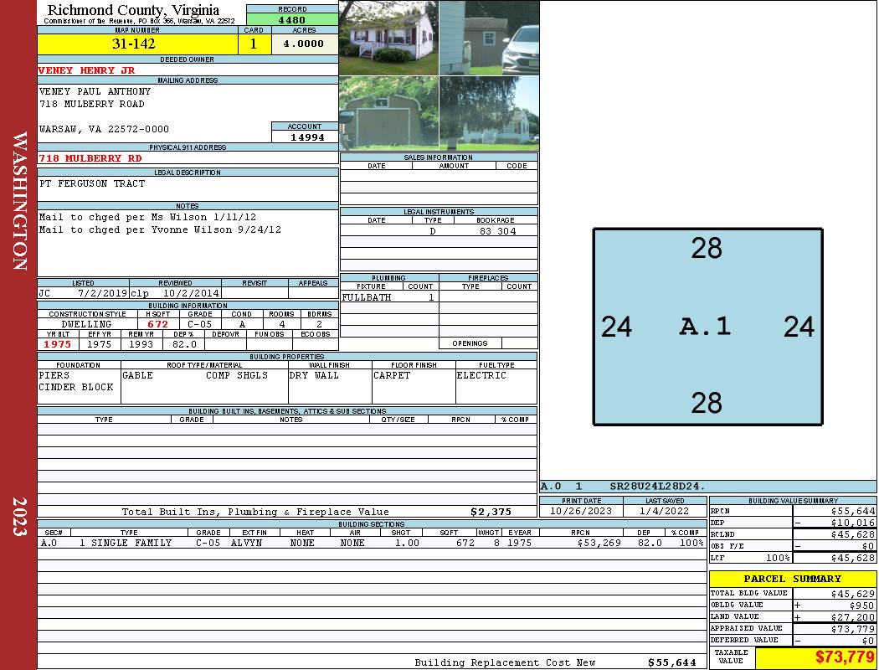
Task: Select CINDER BLOCK foundation text
Action: [76, 388]
